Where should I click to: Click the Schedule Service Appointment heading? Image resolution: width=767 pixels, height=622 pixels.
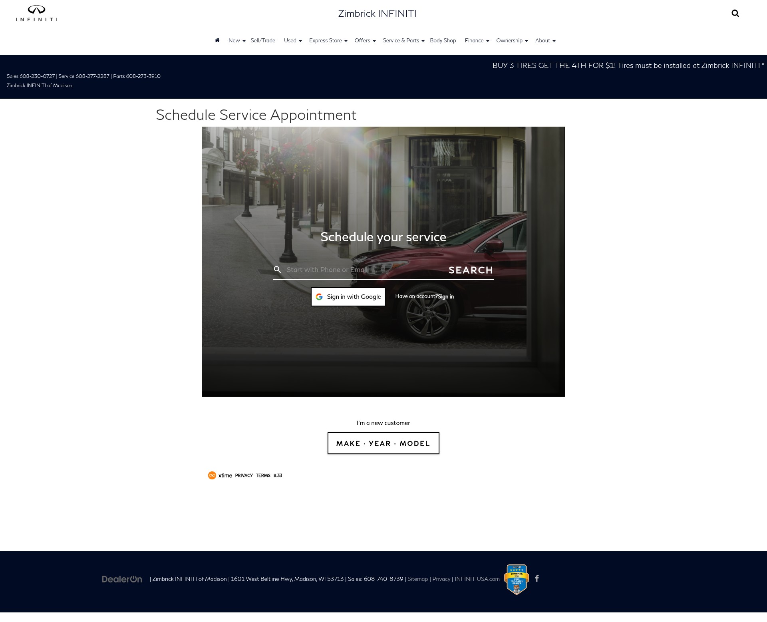pos(256,115)
